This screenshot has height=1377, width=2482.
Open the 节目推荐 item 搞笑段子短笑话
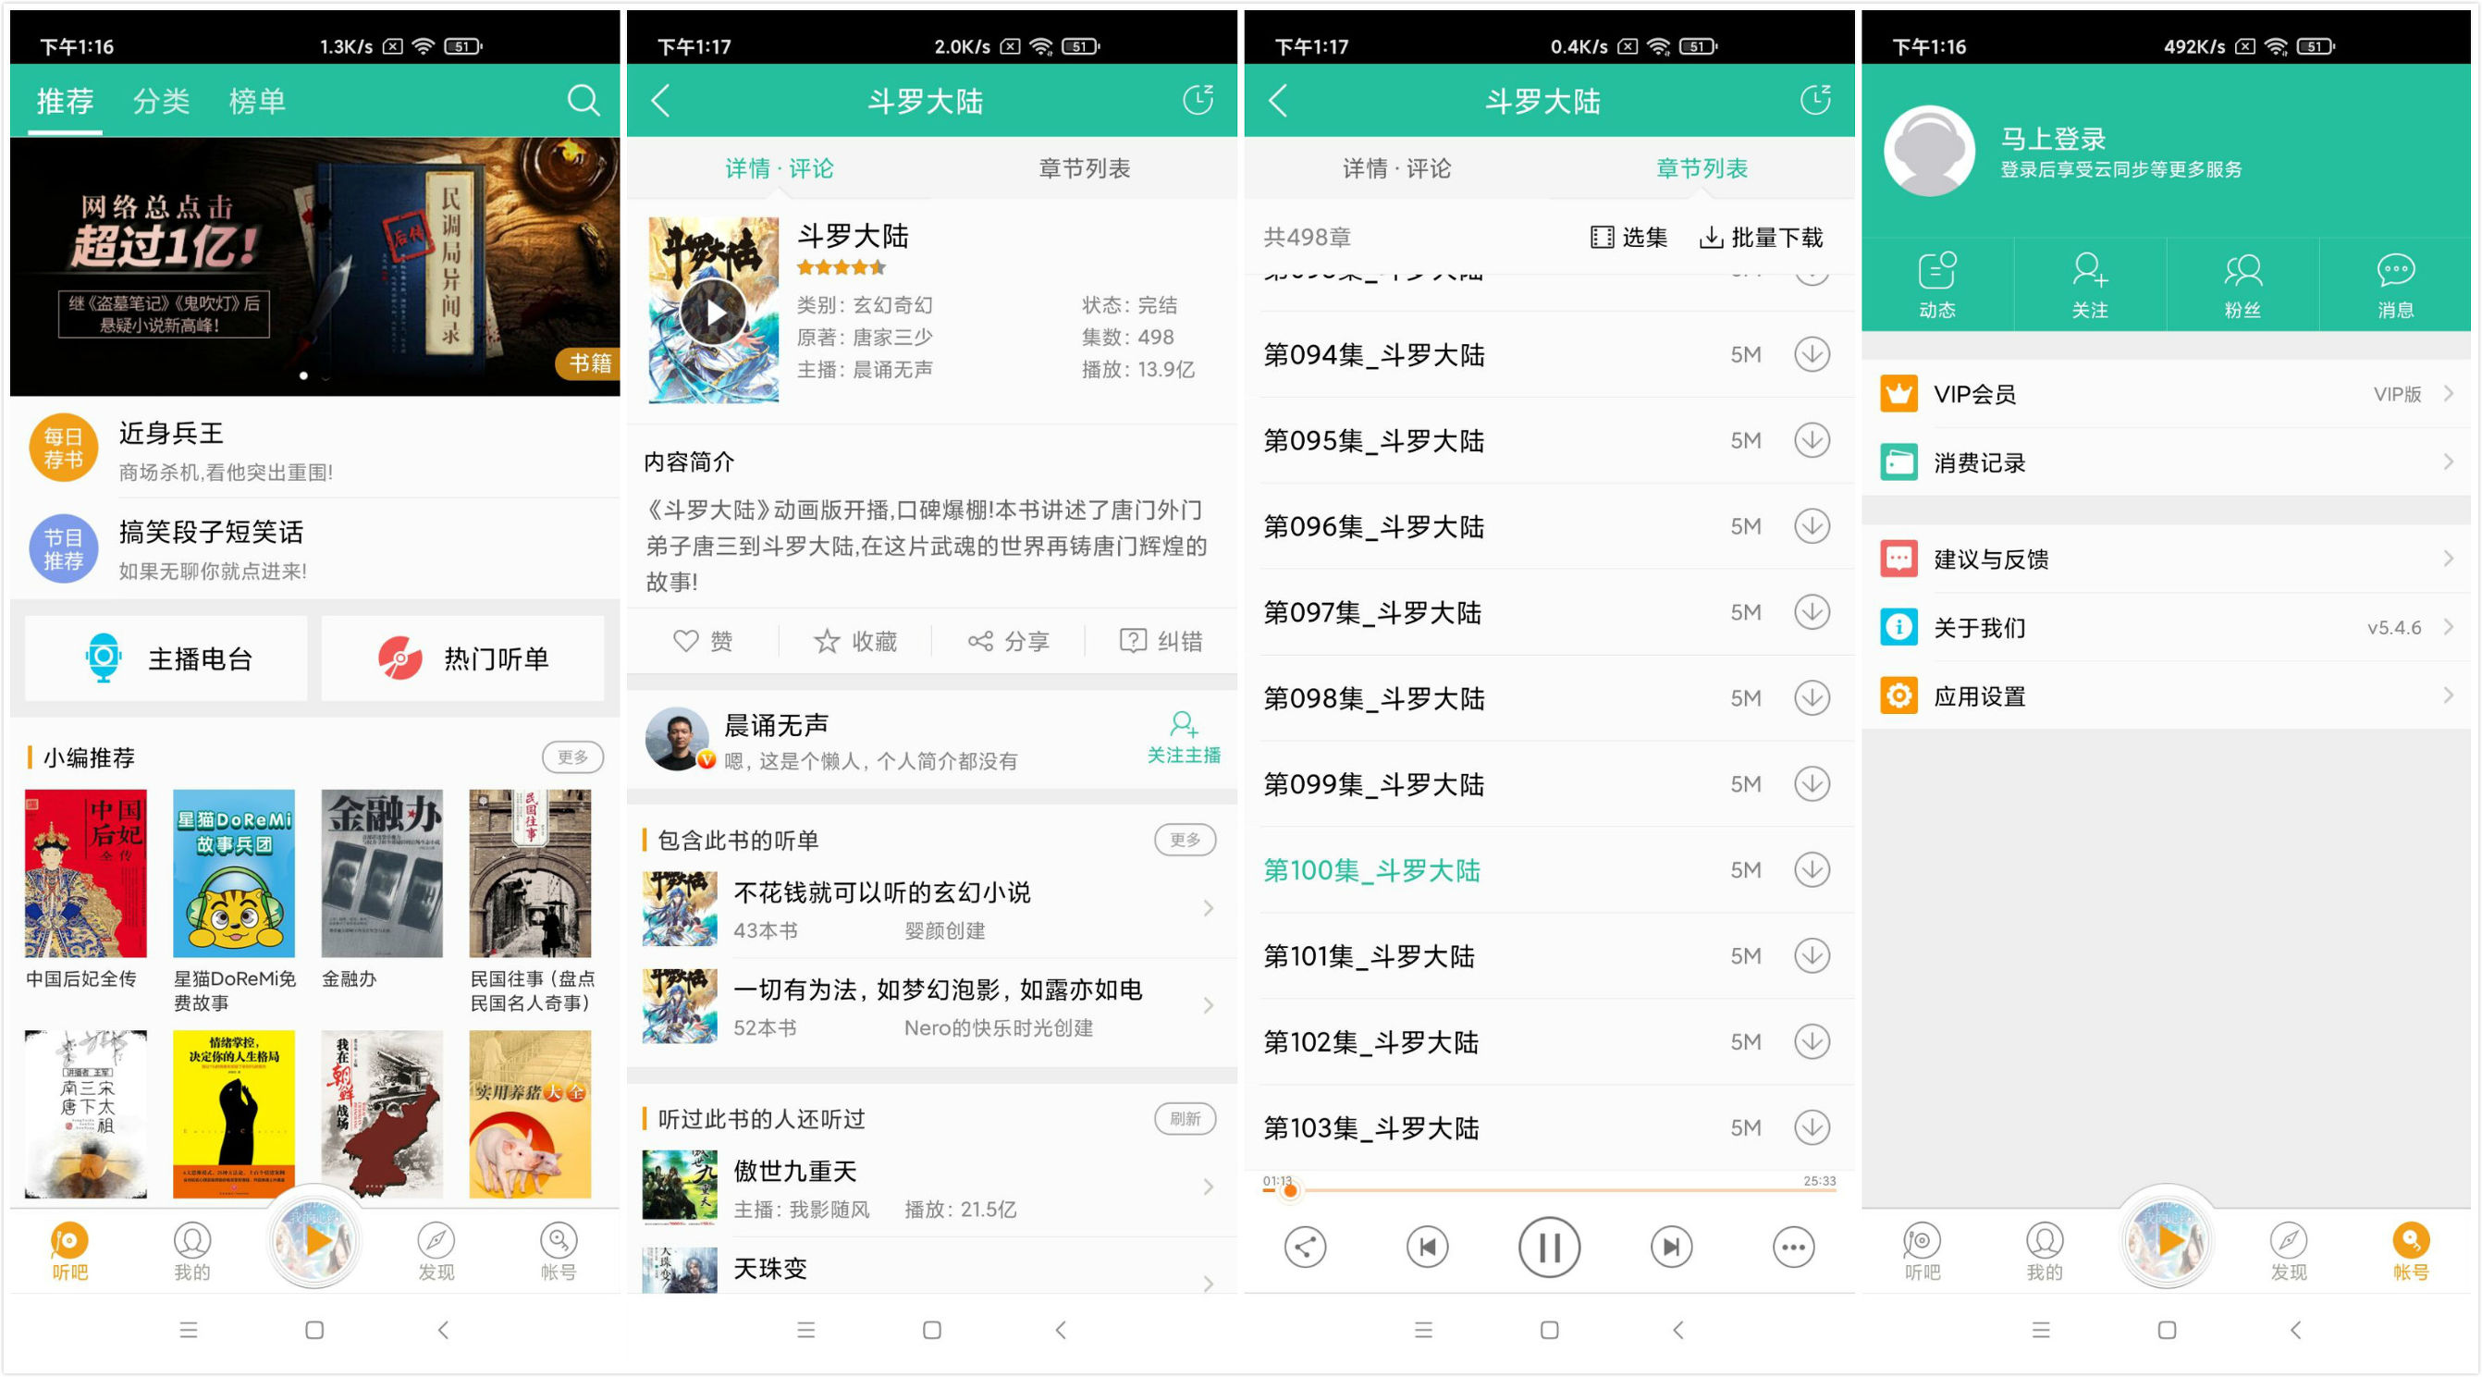pos(314,548)
